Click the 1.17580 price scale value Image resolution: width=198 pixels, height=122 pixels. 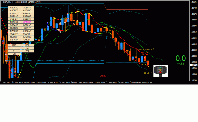click(194, 80)
